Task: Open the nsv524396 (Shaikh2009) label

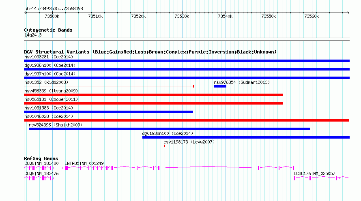Action: point(56,125)
